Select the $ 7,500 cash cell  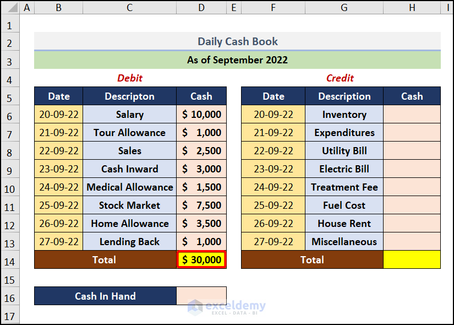pyautogui.click(x=201, y=205)
